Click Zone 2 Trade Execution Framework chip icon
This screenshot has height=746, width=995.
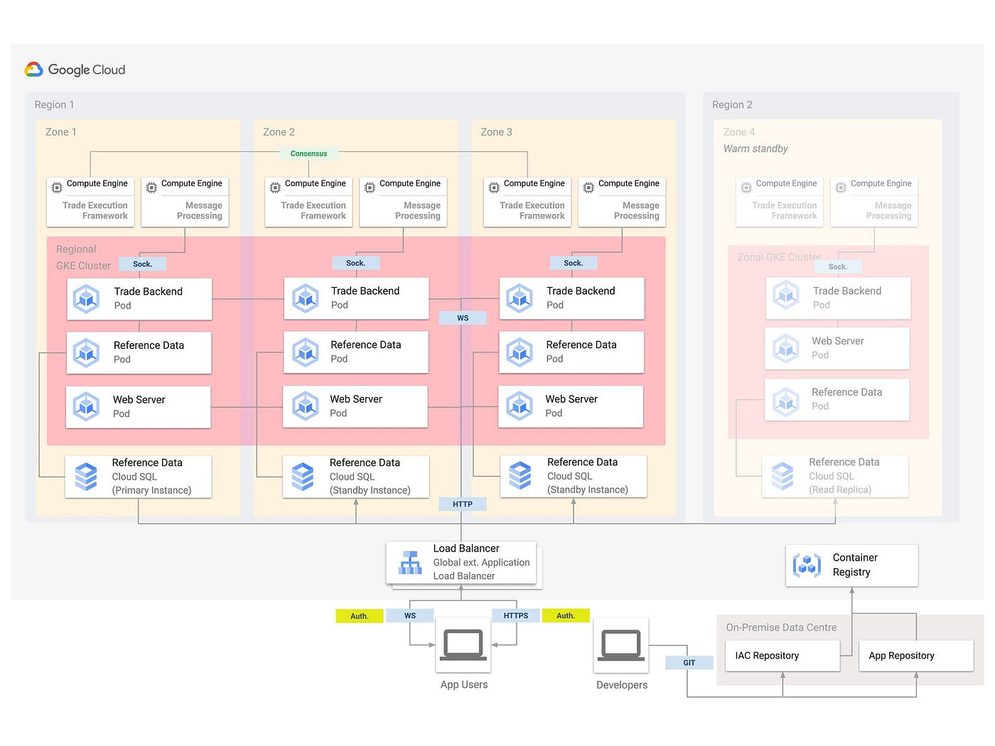[275, 188]
